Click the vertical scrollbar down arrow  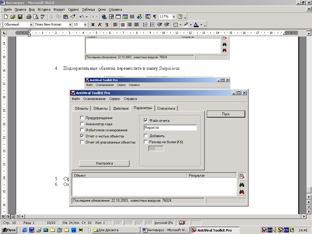pos(309,197)
